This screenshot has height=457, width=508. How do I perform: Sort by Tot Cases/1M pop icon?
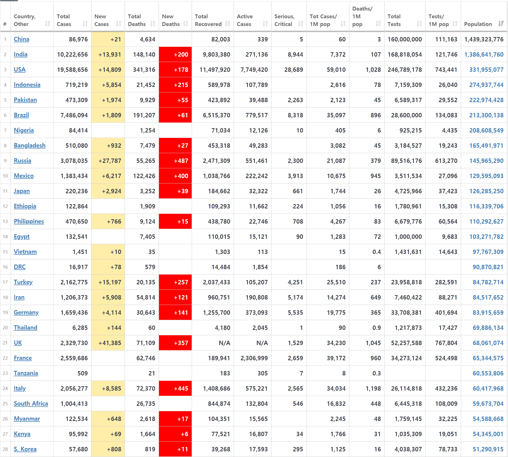pyautogui.click(x=343, y=24)
